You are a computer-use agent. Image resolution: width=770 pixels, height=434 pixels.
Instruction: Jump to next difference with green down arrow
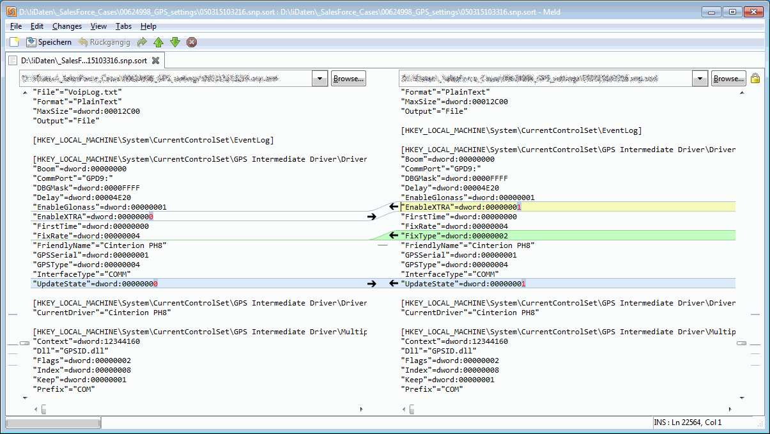pos(174,42)
